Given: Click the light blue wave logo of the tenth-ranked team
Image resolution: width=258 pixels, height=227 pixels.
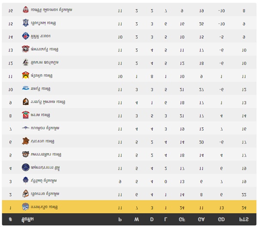Looking at the screenshot, I should tap(25, 88).
